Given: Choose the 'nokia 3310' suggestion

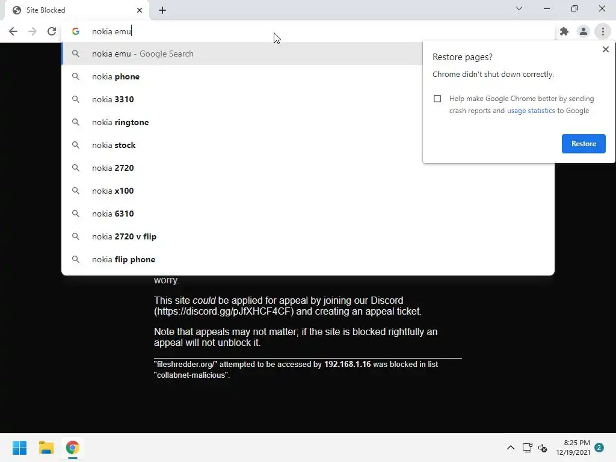Looking at the screenshot, I should (x=242, y=99).
